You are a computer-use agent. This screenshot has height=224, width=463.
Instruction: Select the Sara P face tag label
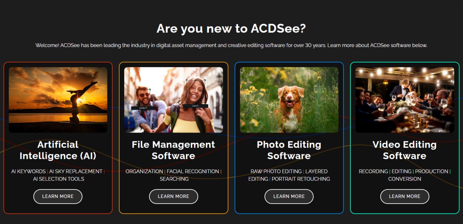tap(195, 106)
